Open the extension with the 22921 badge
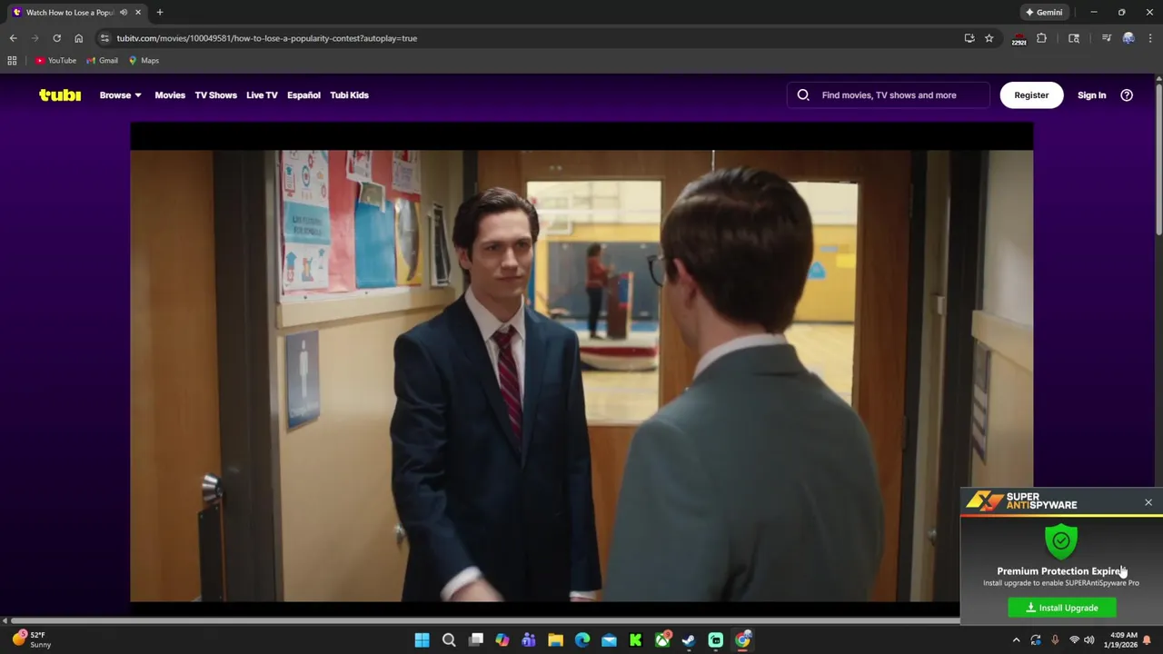Image resolution: width=1163 pixels, height=654 pixels. click(1019, 39)
